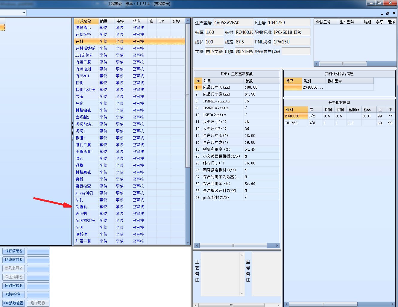398x307 pixels.
Task: Select the 板镀1 process row
Action: coord(129,138)
